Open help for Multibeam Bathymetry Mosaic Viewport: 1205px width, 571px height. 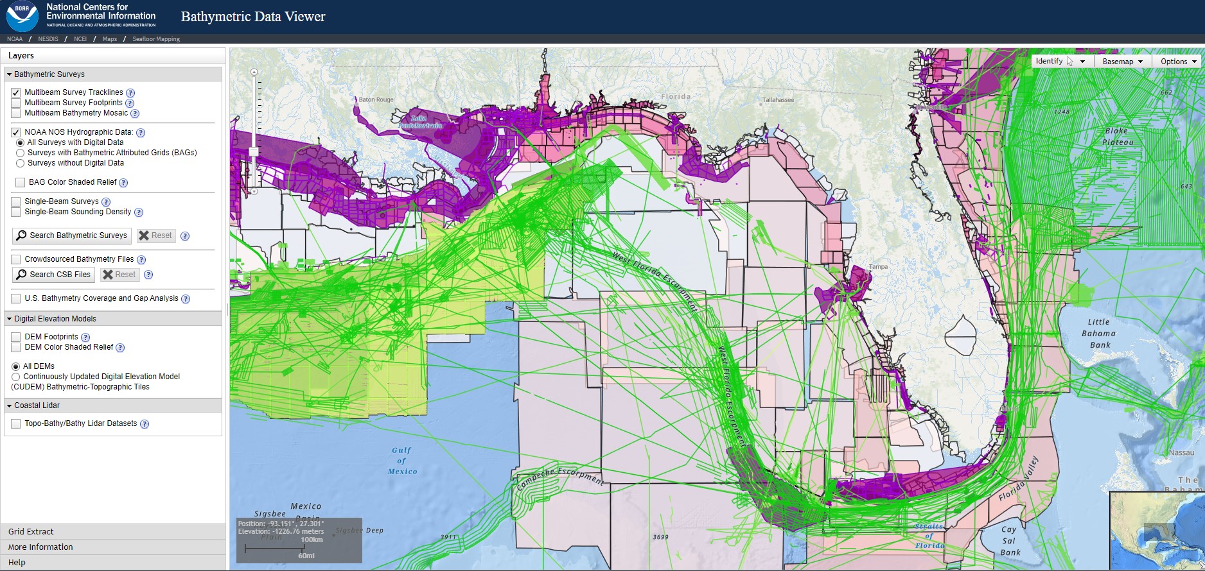tap(135, 114)
